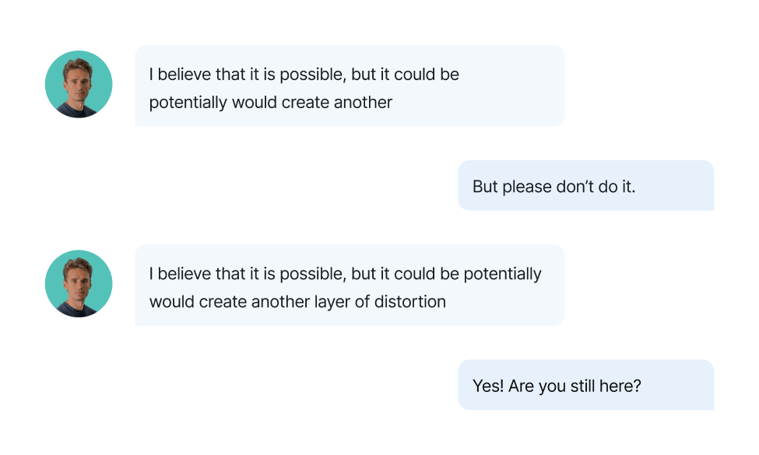Select the "Yes! Are you still here?" bubble
The image size is (759, 455).
[x=585, y=385]
